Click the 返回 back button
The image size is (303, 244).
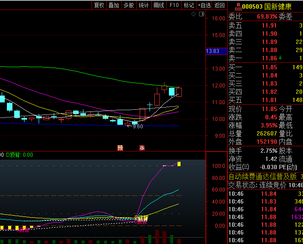[220, 5]
